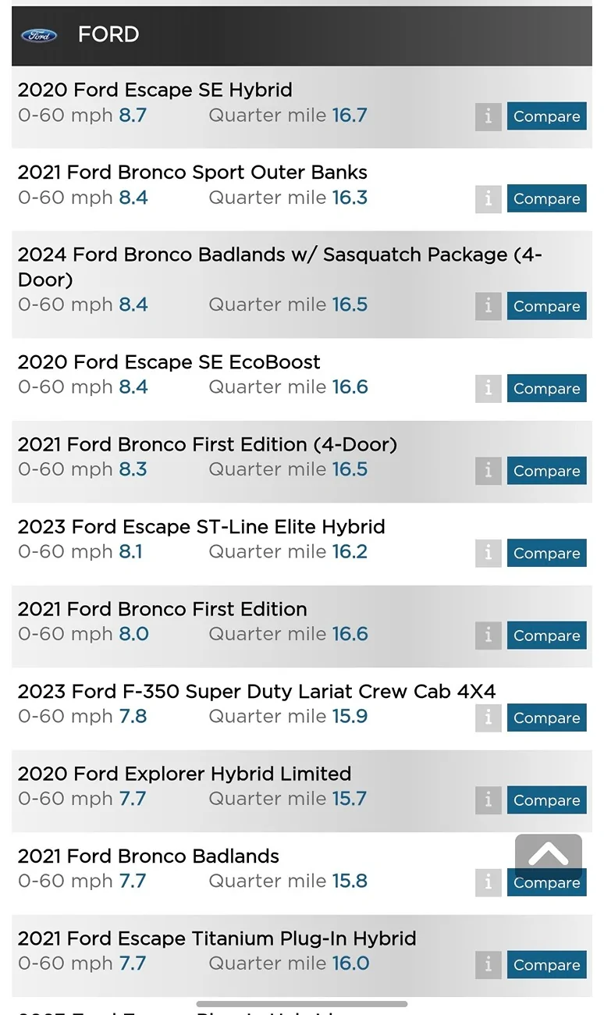Image resolution: width=604 pixels, height=1015 pixels.
Task: Open the 2021 Ford Bronco Badlands listing
Action: tap(148, 857)
